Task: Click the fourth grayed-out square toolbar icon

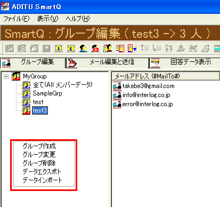Action: (46, 49)
